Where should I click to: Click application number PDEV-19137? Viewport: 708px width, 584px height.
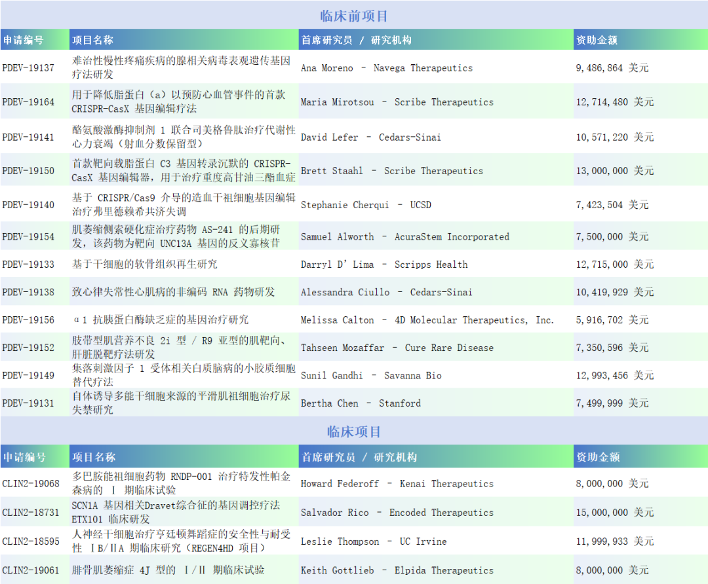click(x=28, y=67)
